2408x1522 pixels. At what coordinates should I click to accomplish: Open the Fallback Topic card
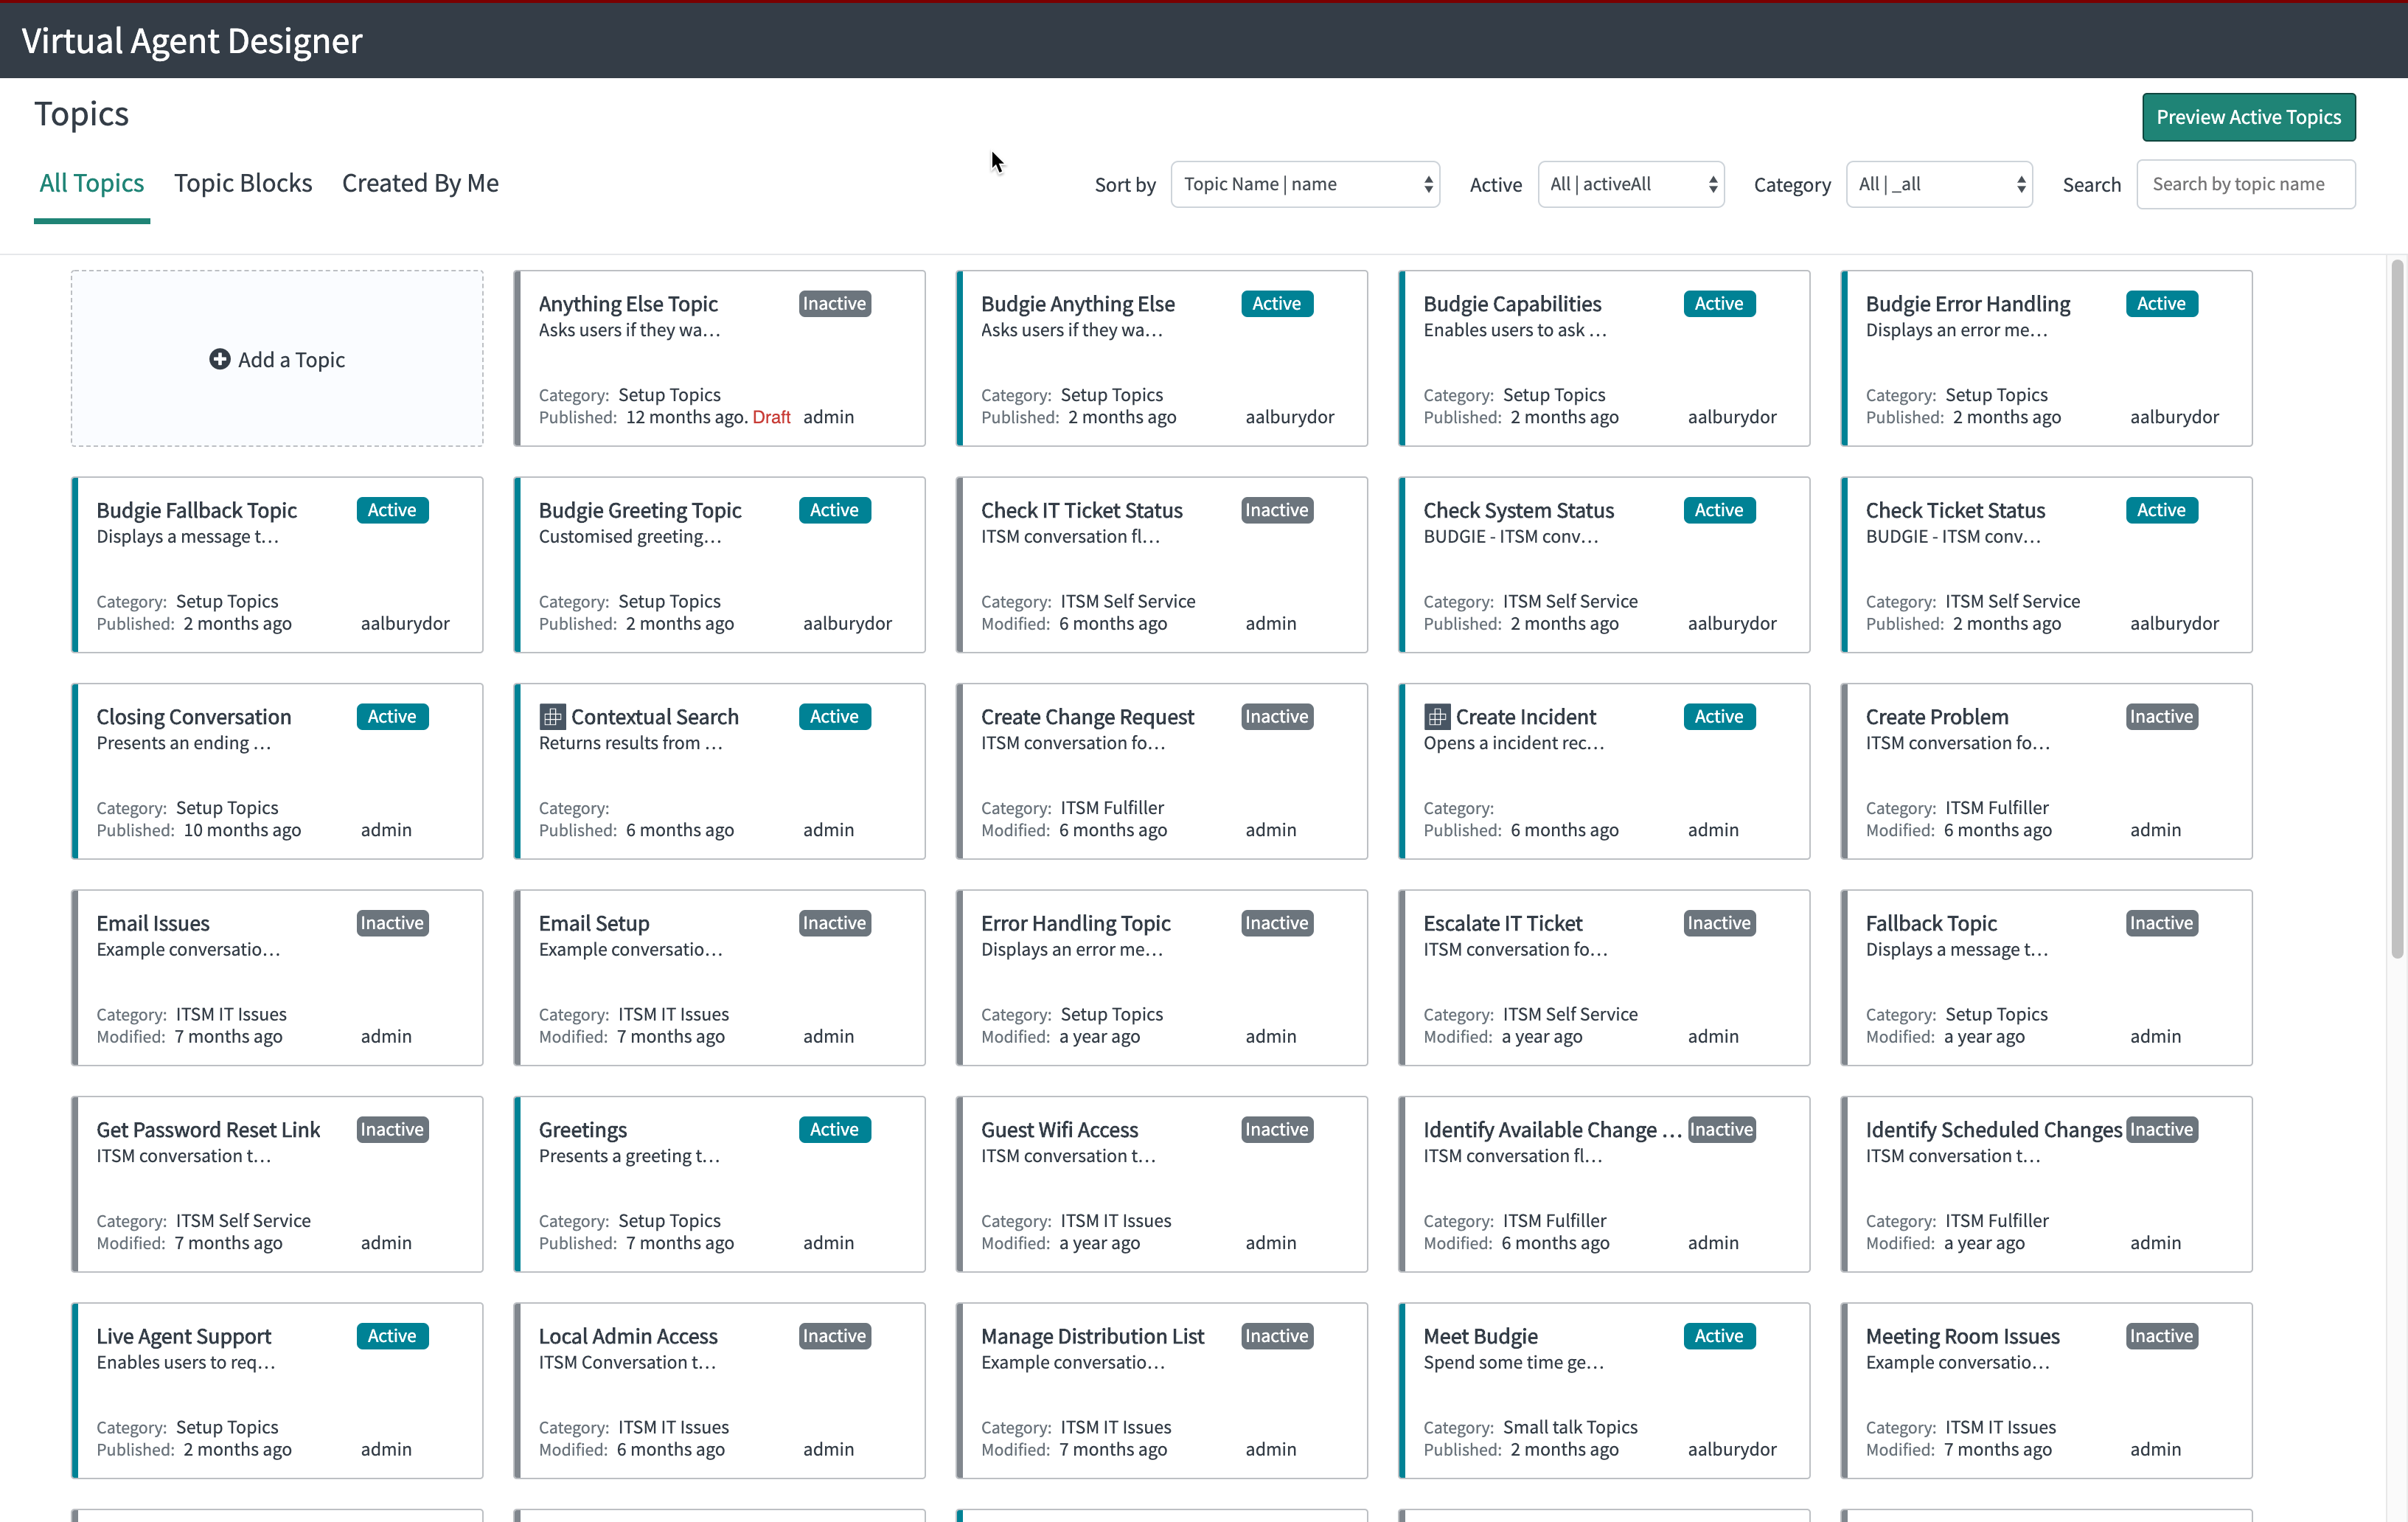coord(2046,978)
